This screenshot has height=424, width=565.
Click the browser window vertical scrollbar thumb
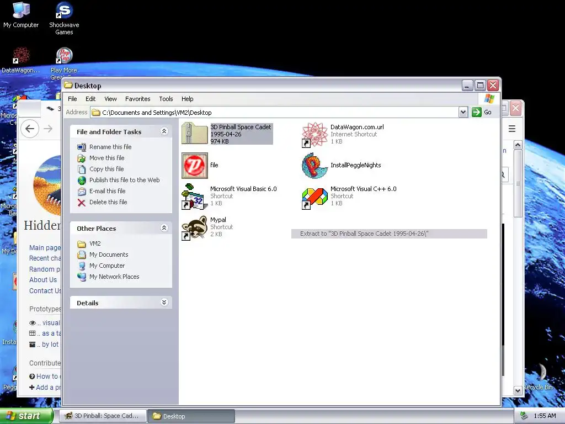click(518, 183)
